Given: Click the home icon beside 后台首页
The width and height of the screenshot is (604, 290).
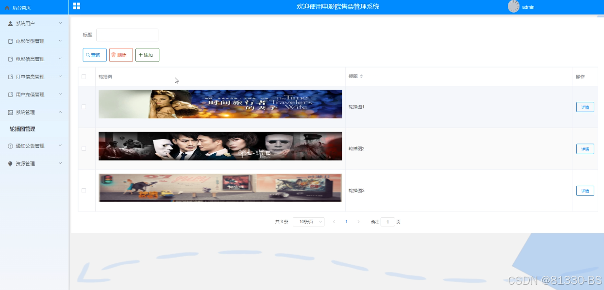Looking at the screenshot, I should pyautogui.click(x=7, y=8).
